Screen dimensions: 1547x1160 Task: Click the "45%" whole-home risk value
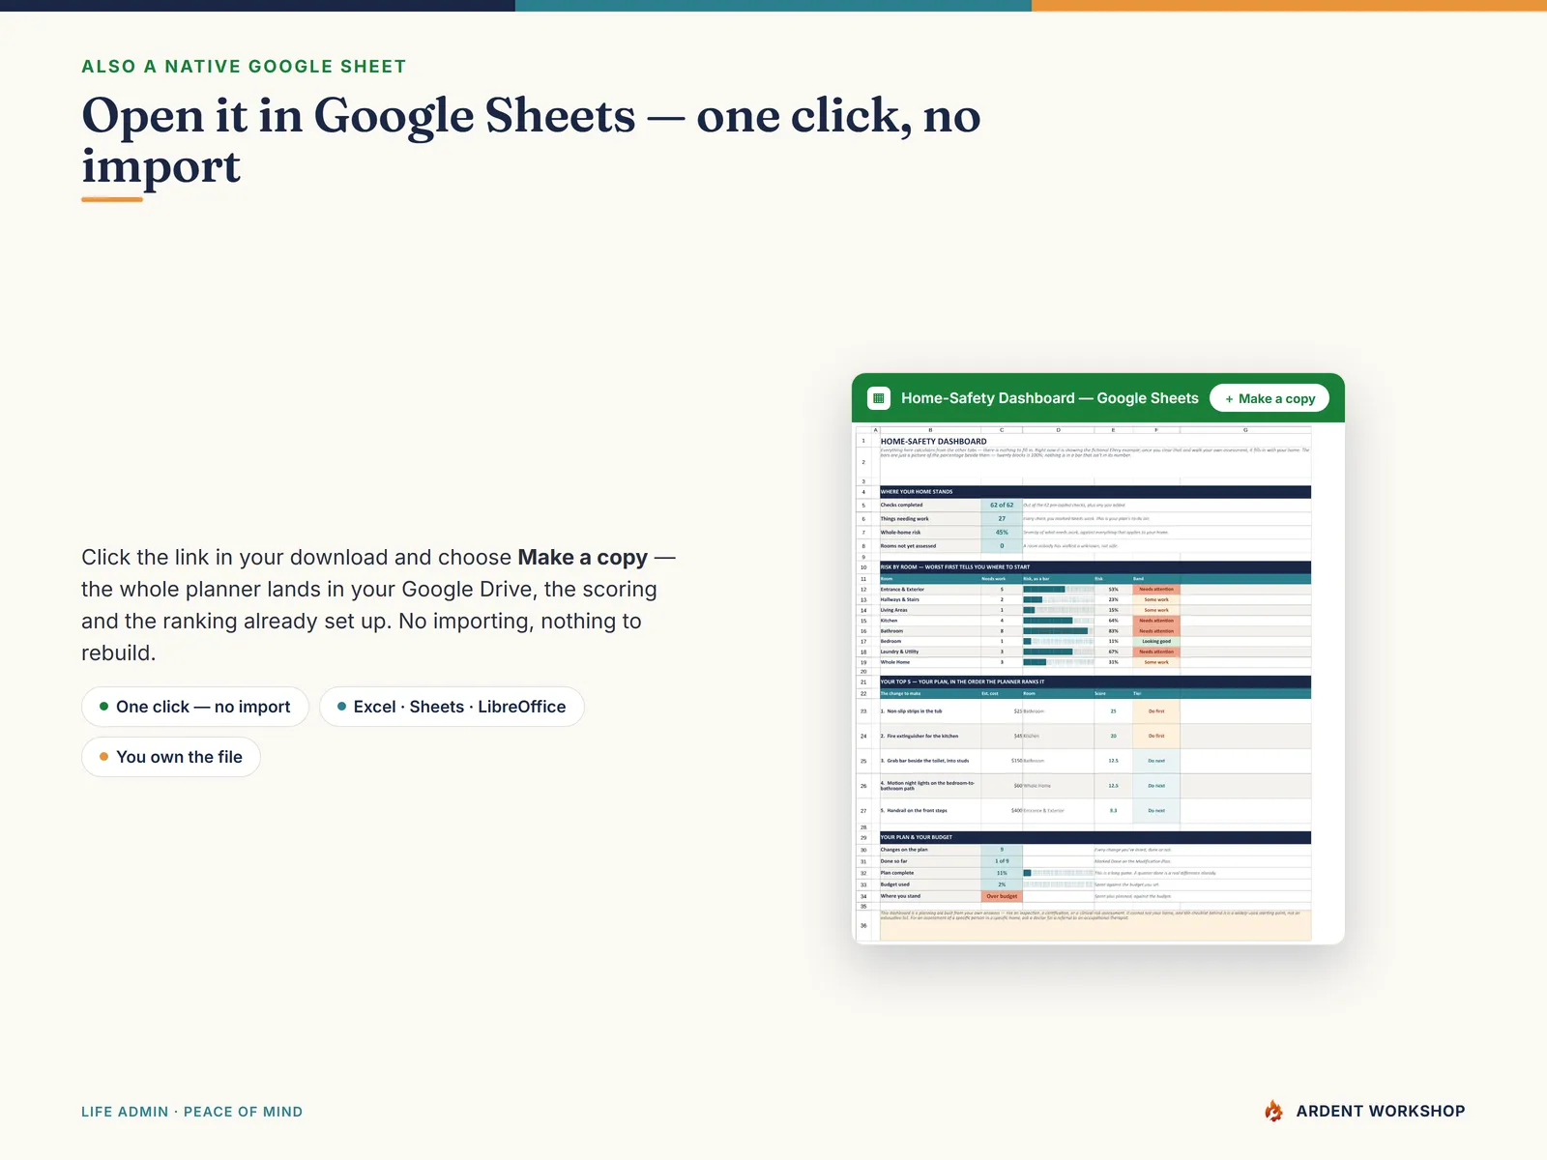[1002, 533]
